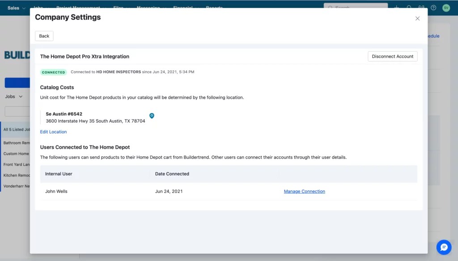Open the help question mark icon
This screenshot has width=458, height=261.
point(433,8)
